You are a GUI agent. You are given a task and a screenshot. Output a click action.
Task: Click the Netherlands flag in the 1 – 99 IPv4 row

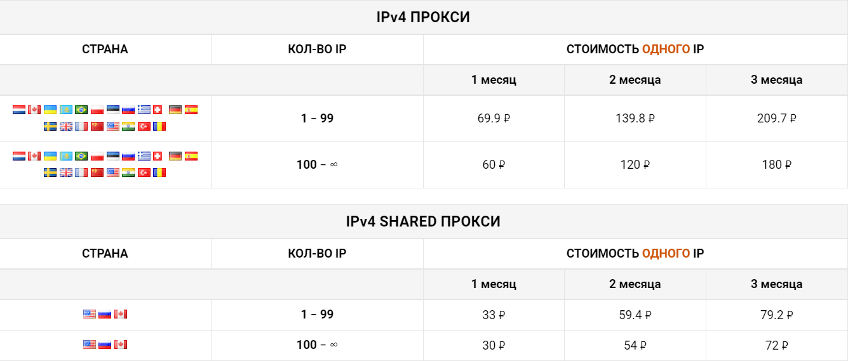pos(18,110)
